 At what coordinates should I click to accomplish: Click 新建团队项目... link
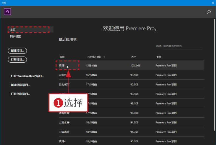coord(20,85)
